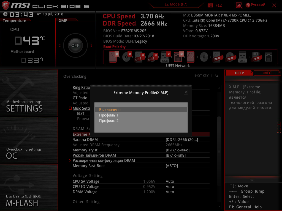This screenshot has height=211, width=282.
Task: Choose Выключено in the XMP popup
Action: [141, 110]
